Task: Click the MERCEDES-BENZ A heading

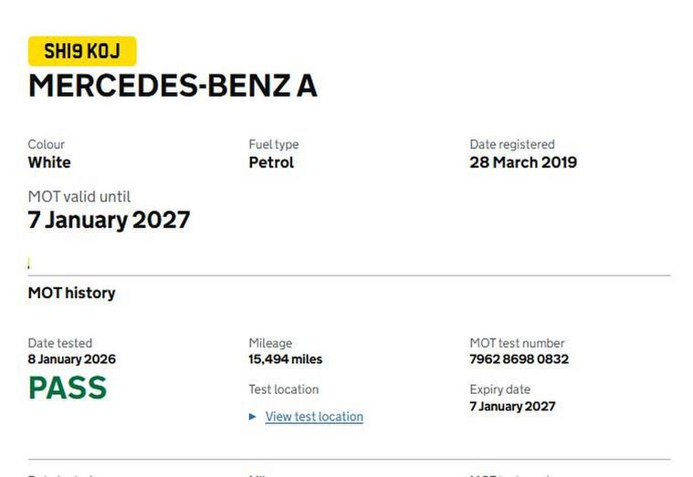Action: point(173,86)
